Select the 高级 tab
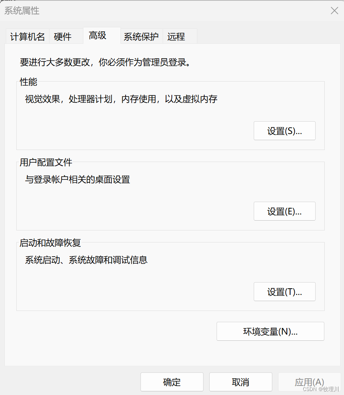Screen dimensions: 344x395 click(x=102, y=36)
